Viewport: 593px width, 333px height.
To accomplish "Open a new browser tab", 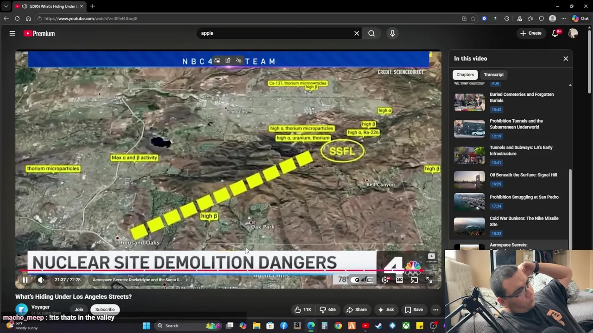I will pos(93,6).
